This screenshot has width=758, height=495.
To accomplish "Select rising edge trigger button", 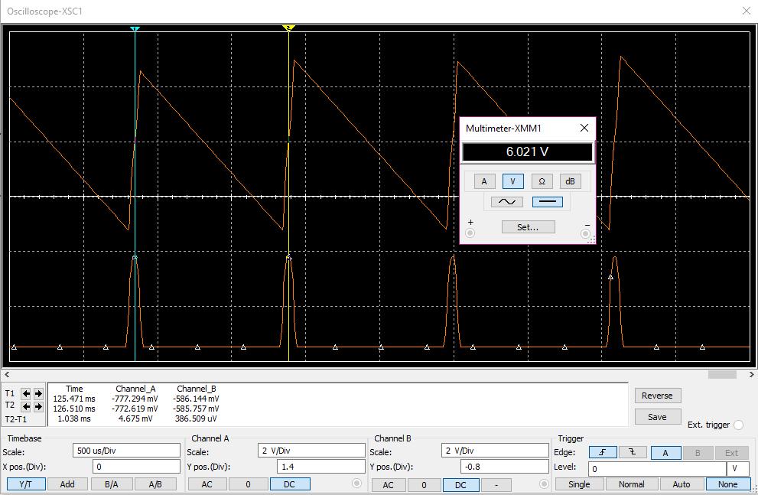I will point(602,452).
